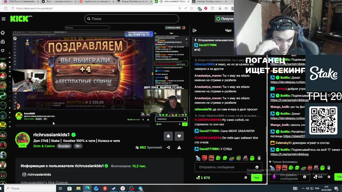Click David777RRK username in pinned message

[x=208, y=45]
